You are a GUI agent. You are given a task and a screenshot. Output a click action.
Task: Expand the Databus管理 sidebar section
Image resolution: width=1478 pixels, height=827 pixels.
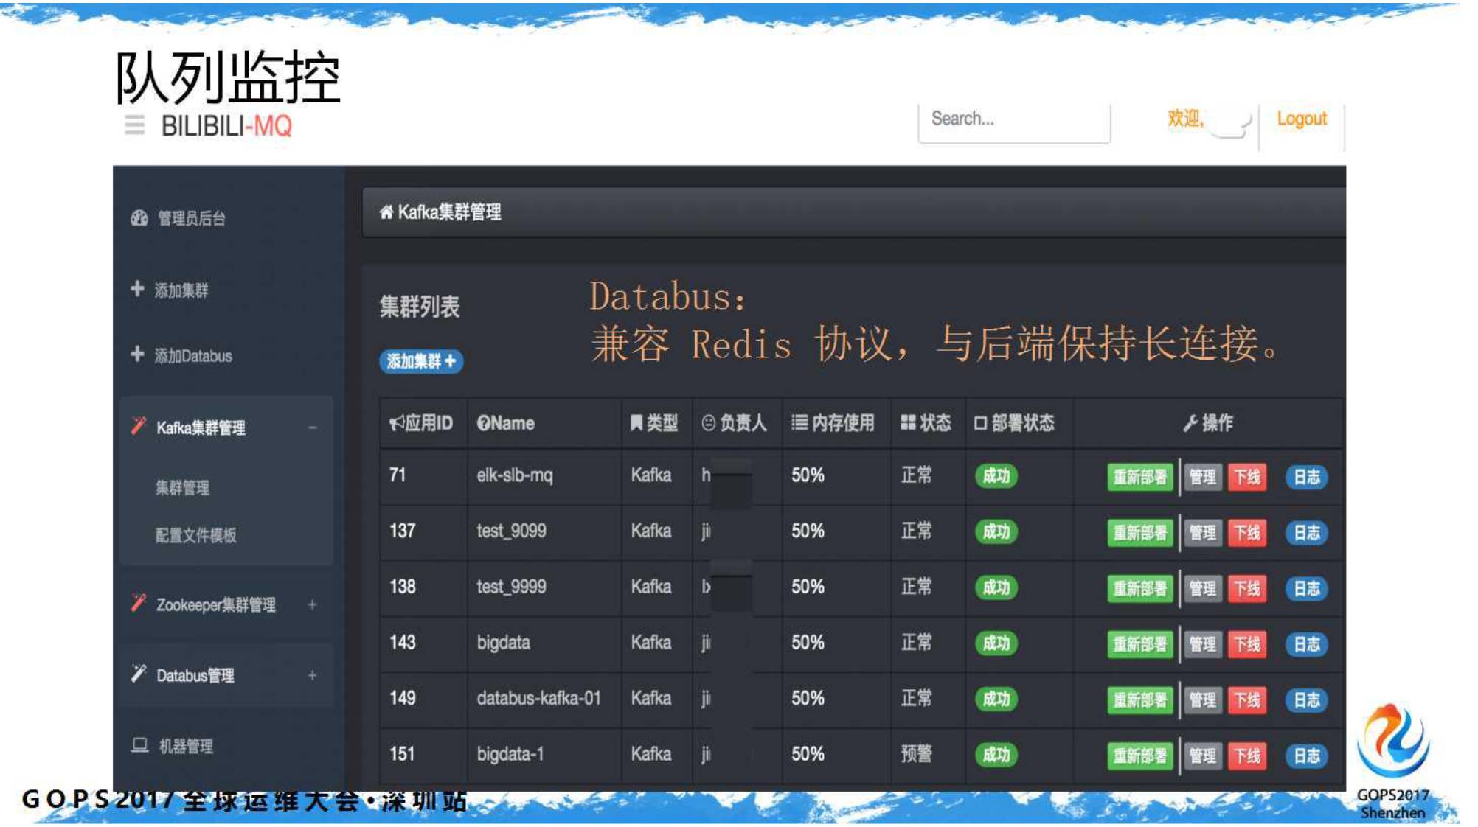click(312, 675)
